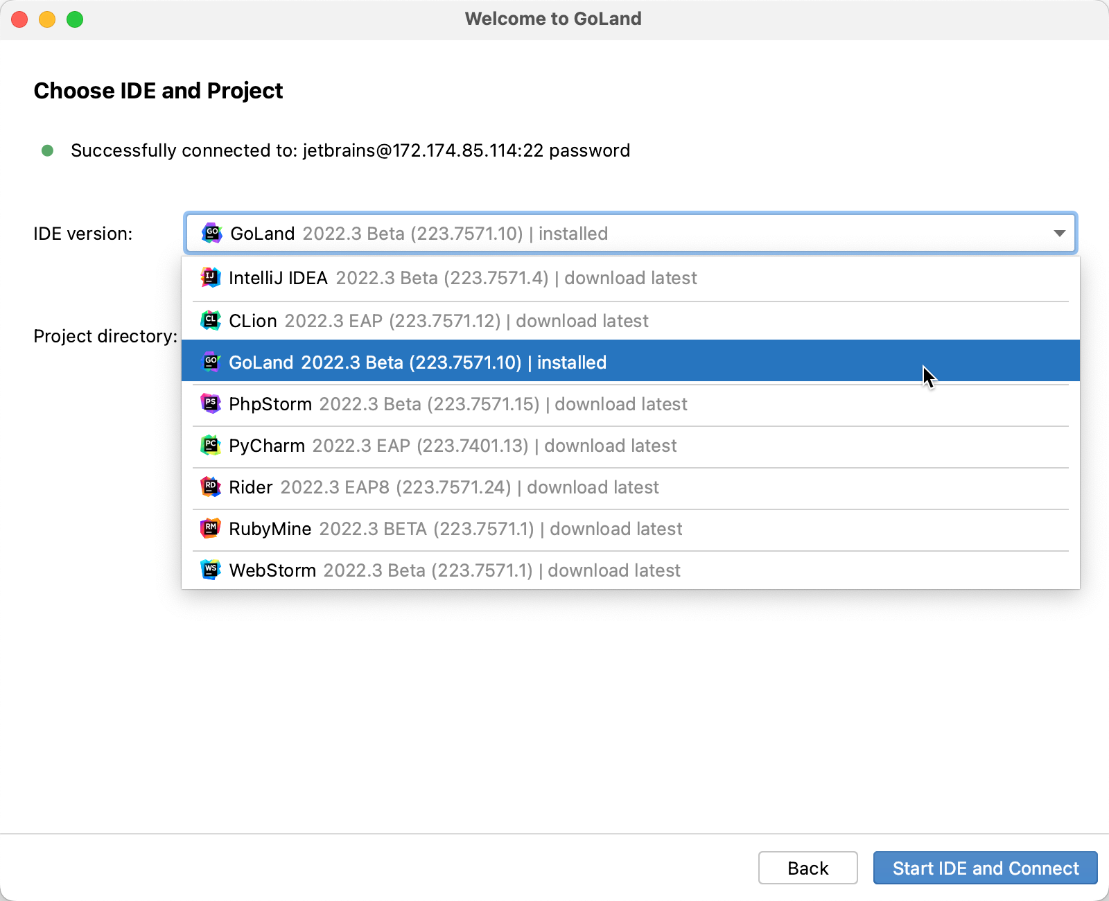This screenshot has width=1109, height=901.
Task: Click the 'Project directory:' label
Action: coord(105,336)
